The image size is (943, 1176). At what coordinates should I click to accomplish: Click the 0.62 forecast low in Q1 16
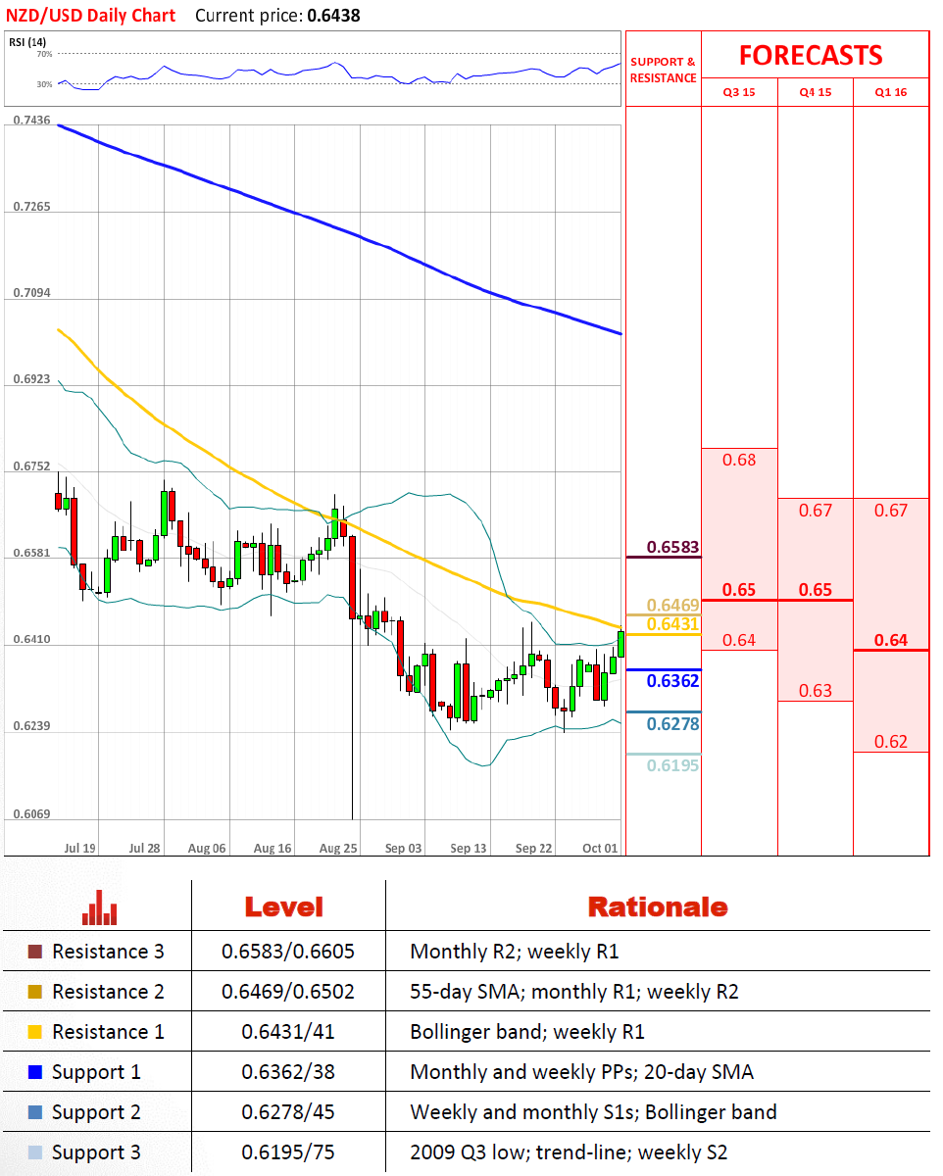pos(891,742)
